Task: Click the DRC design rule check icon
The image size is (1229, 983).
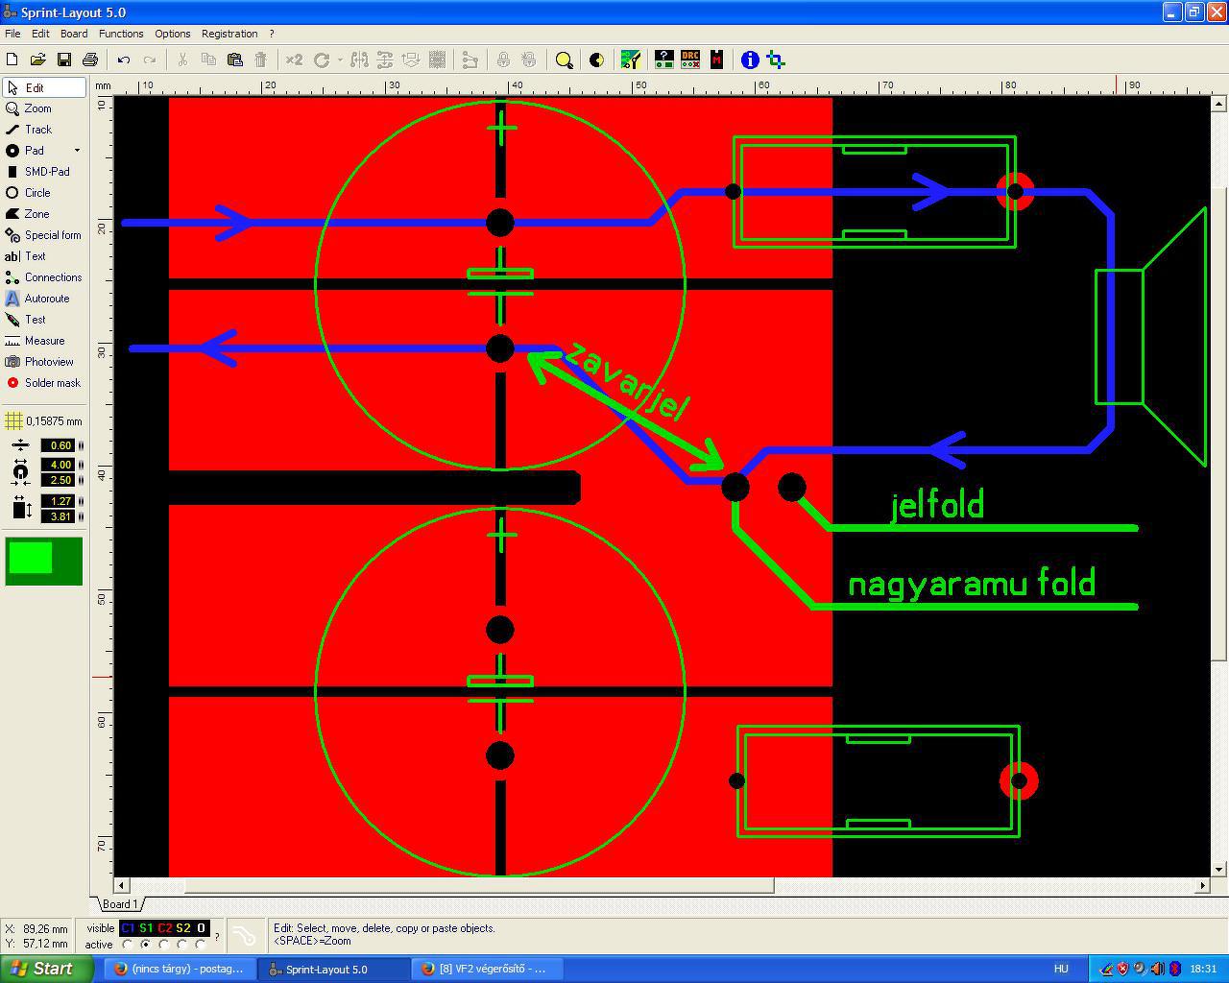Action: click(x=690, y=60)
